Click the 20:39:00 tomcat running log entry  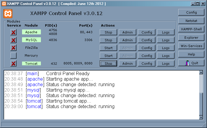tap(59, 107)
